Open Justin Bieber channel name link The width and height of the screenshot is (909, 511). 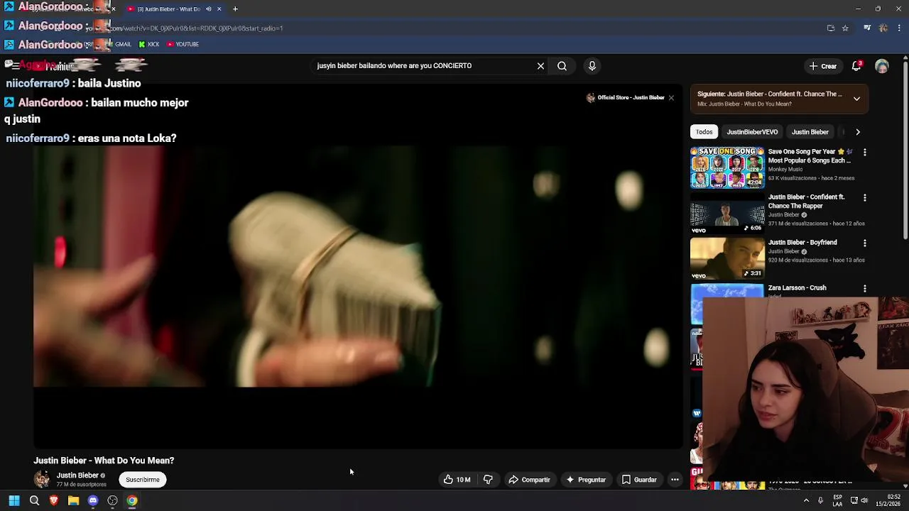pyautogui.click(x=77, y=476)
